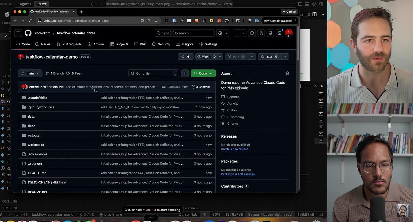This screenshot has height=222, width=413.
Task: Open the green Code dropdown button
Action: tap(203, 73)
